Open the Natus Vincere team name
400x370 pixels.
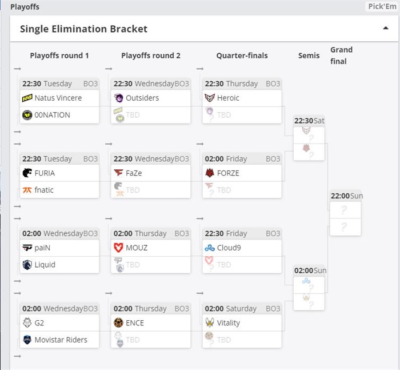point(58,98)
